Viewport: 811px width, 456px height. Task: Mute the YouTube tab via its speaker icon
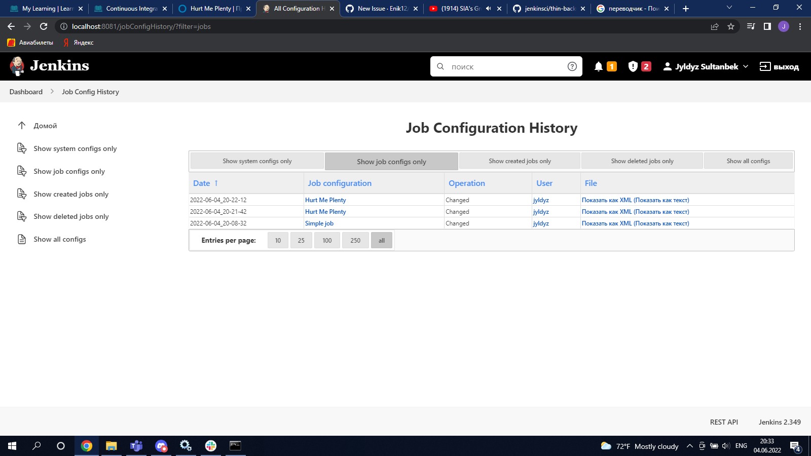488,9
